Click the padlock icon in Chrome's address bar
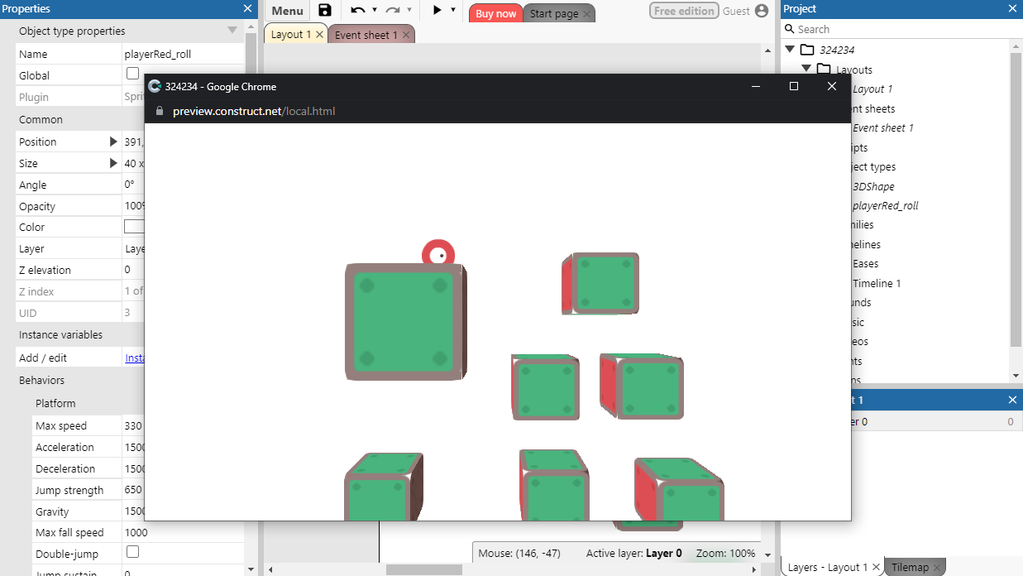 pyautogui.click(x=159, y=110)
